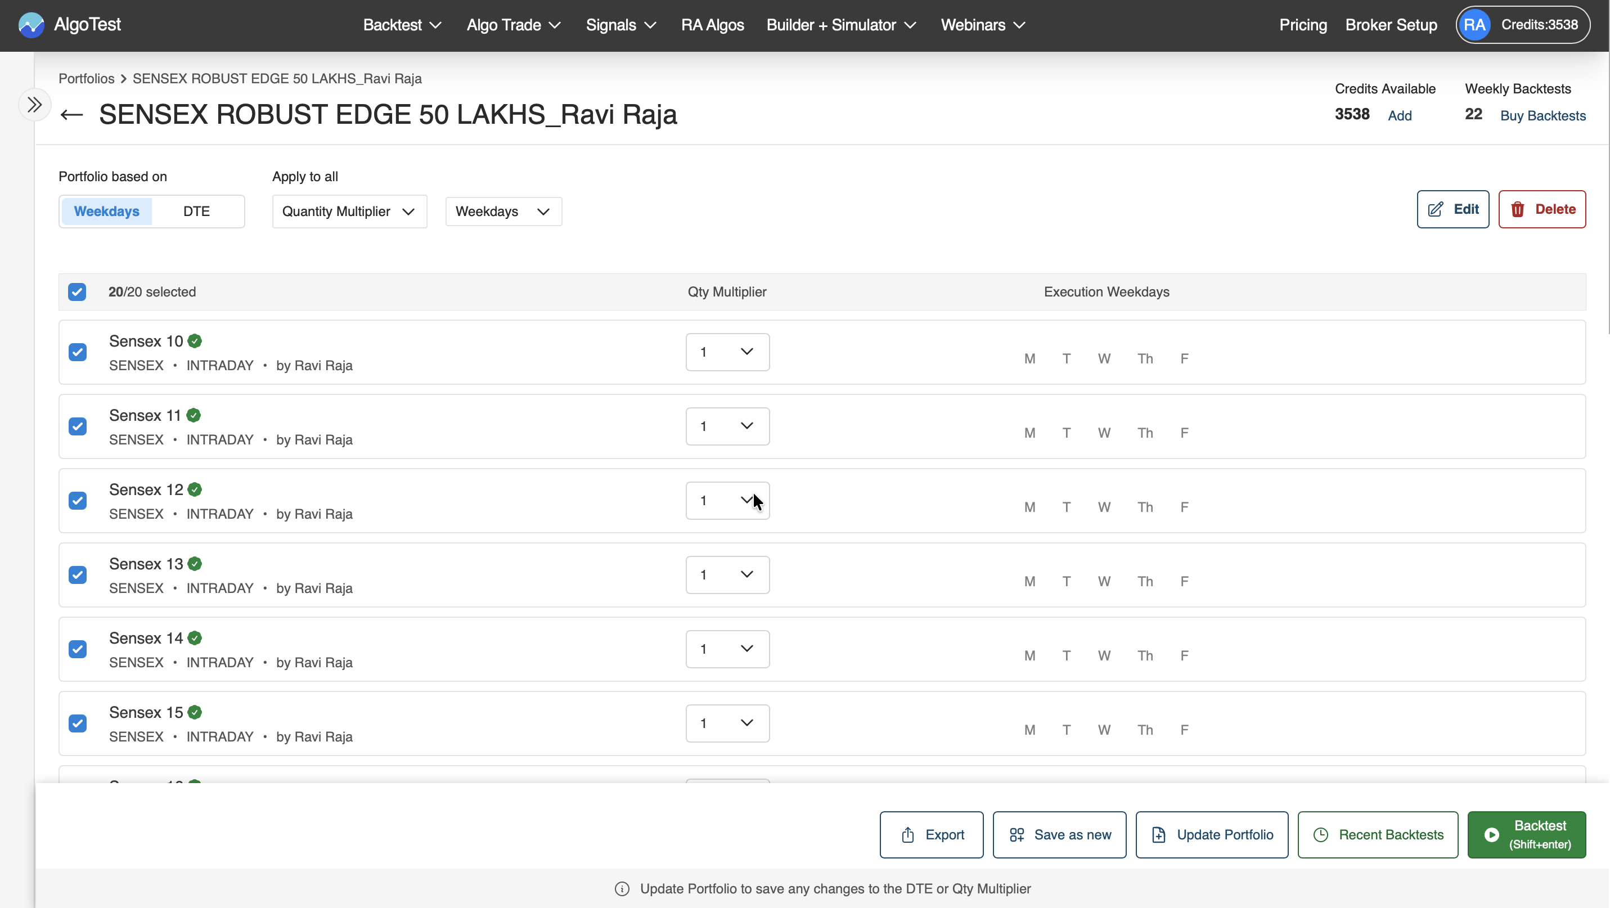
Task: Open the Quantity Multiplier dropdown
Action: point(349,211)
